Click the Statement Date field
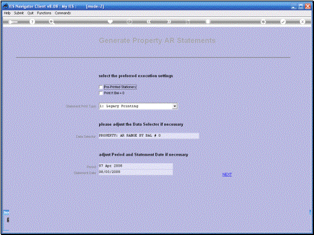This screenshot has height=235, width=314. point(136,172)
